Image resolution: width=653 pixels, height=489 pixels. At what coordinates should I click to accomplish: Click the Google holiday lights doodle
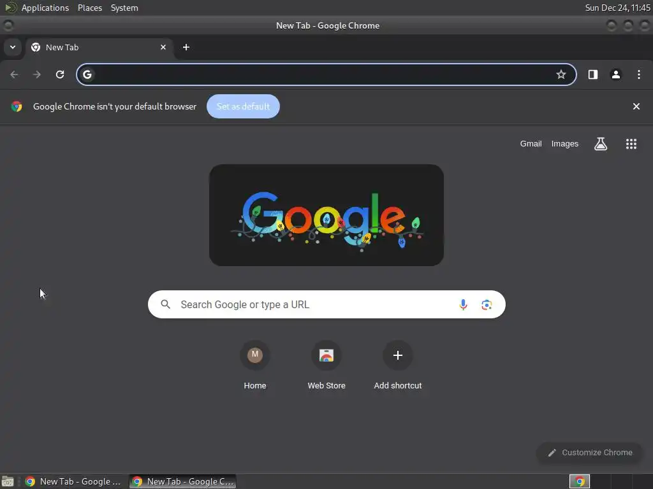coord(326,215)
